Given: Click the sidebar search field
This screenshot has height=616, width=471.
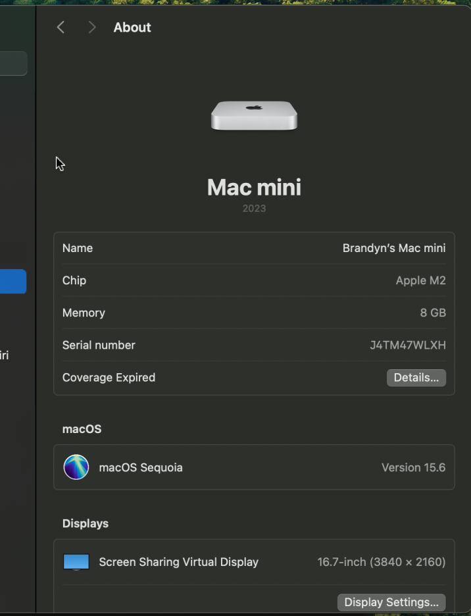Looking at the screenshot, I should coord(13,63).
